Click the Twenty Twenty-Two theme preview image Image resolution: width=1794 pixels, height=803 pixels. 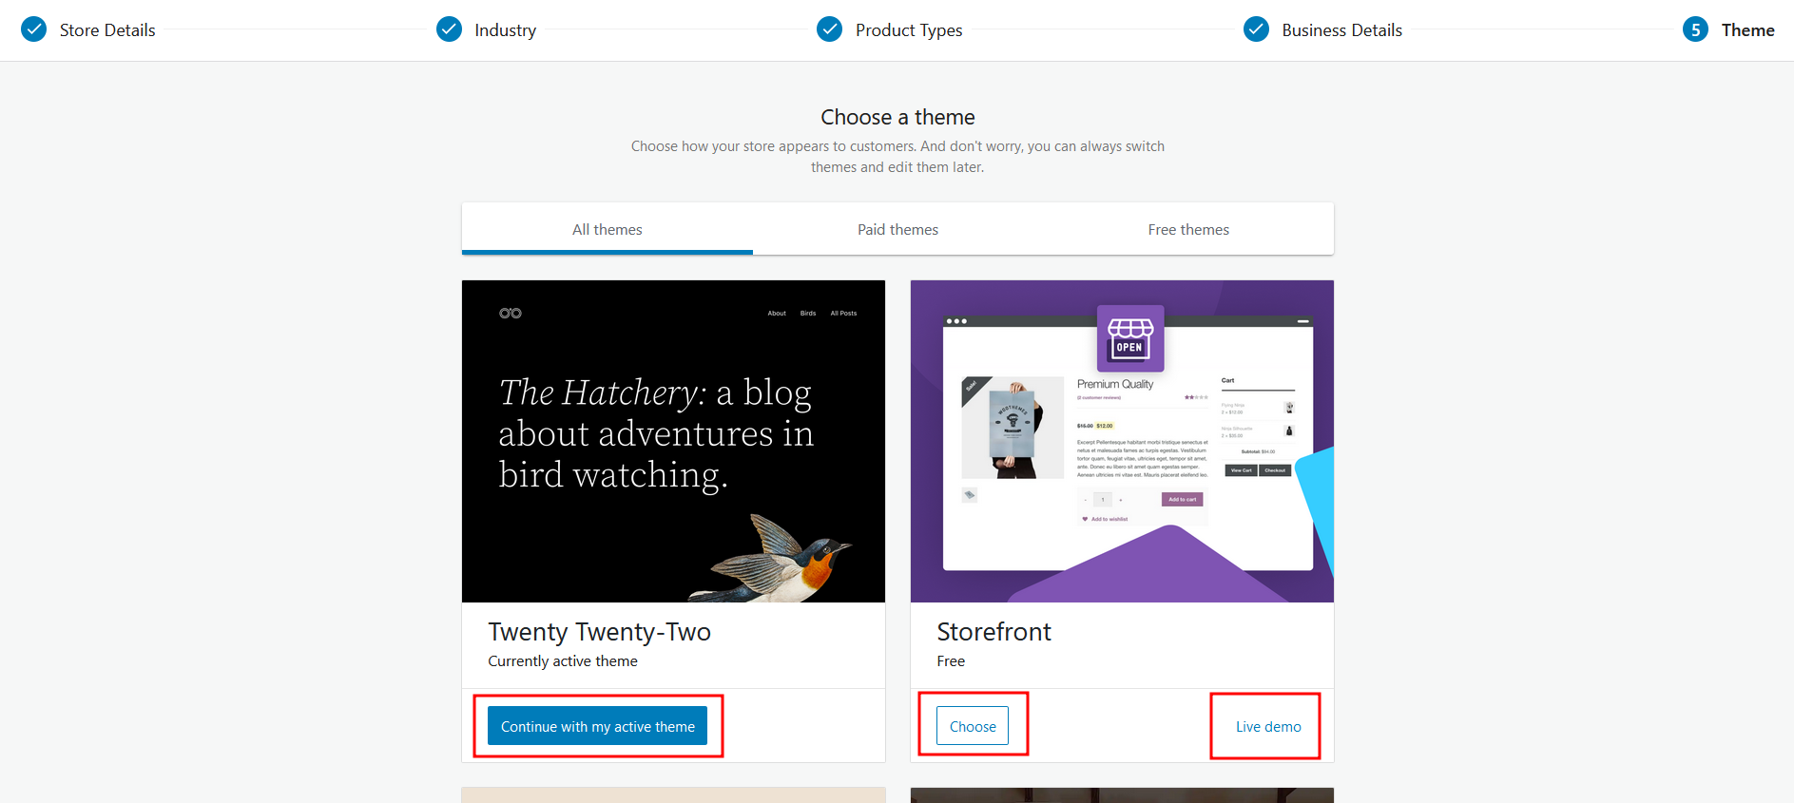673,441
